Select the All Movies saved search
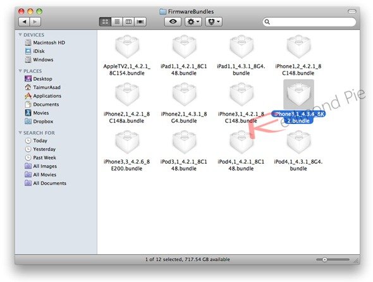Viewport: 373px width, 282px height. click(40, 175)
